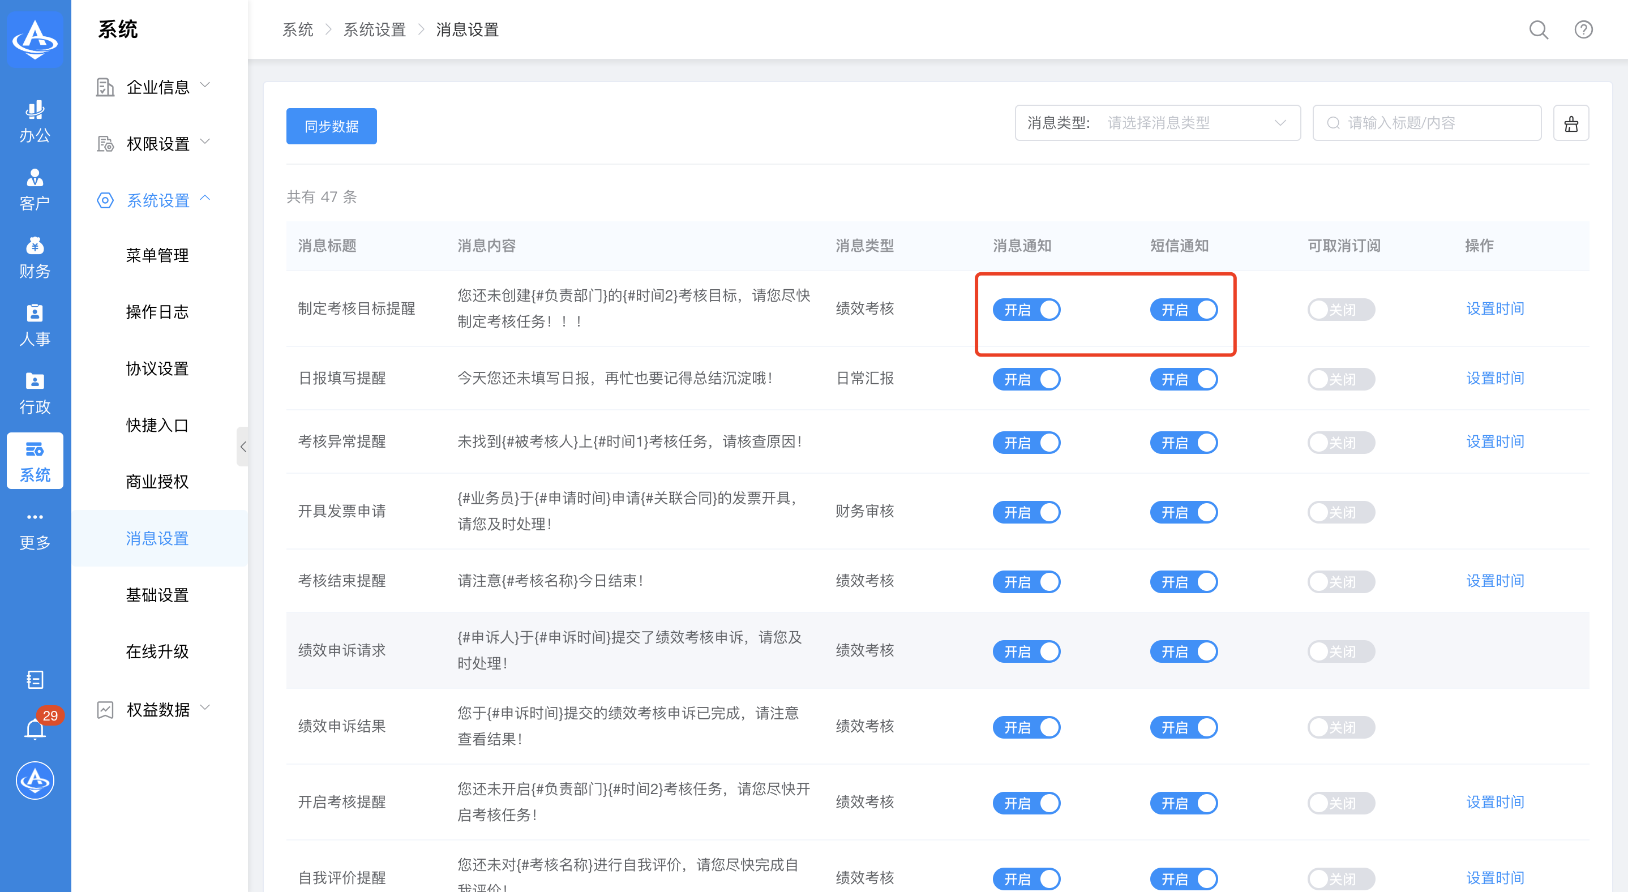Click the 更多 three-dots icon
Viewport: 1628px width, 892px height.
coord(35,517)
